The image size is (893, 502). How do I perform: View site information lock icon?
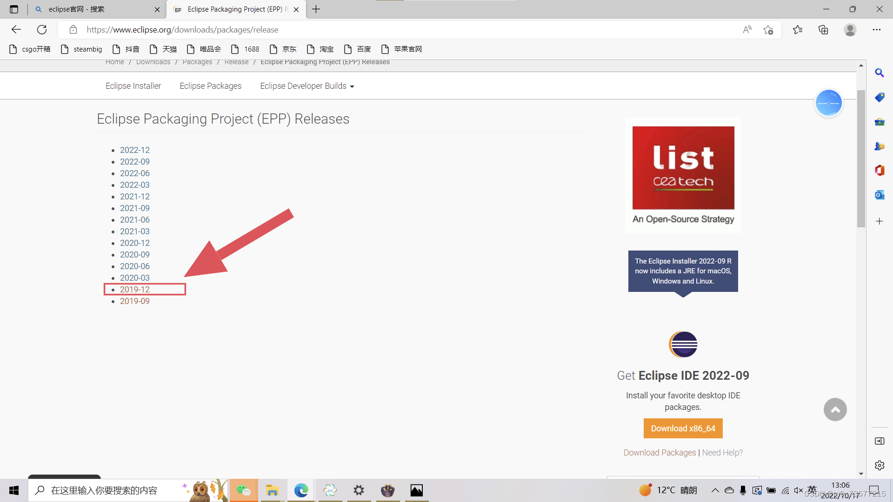pyautogui.click(x=73, y=30)
